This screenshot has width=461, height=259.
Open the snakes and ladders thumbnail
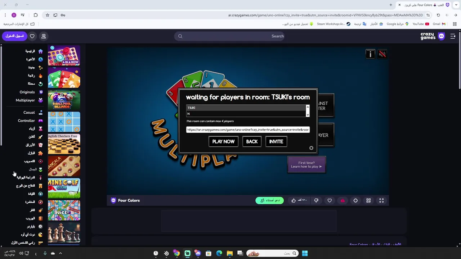coord(64,210)
